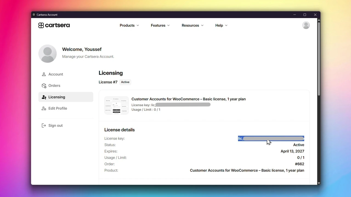Maximize the Cartsera Account window
351x197 pixels.
(305, 15)
